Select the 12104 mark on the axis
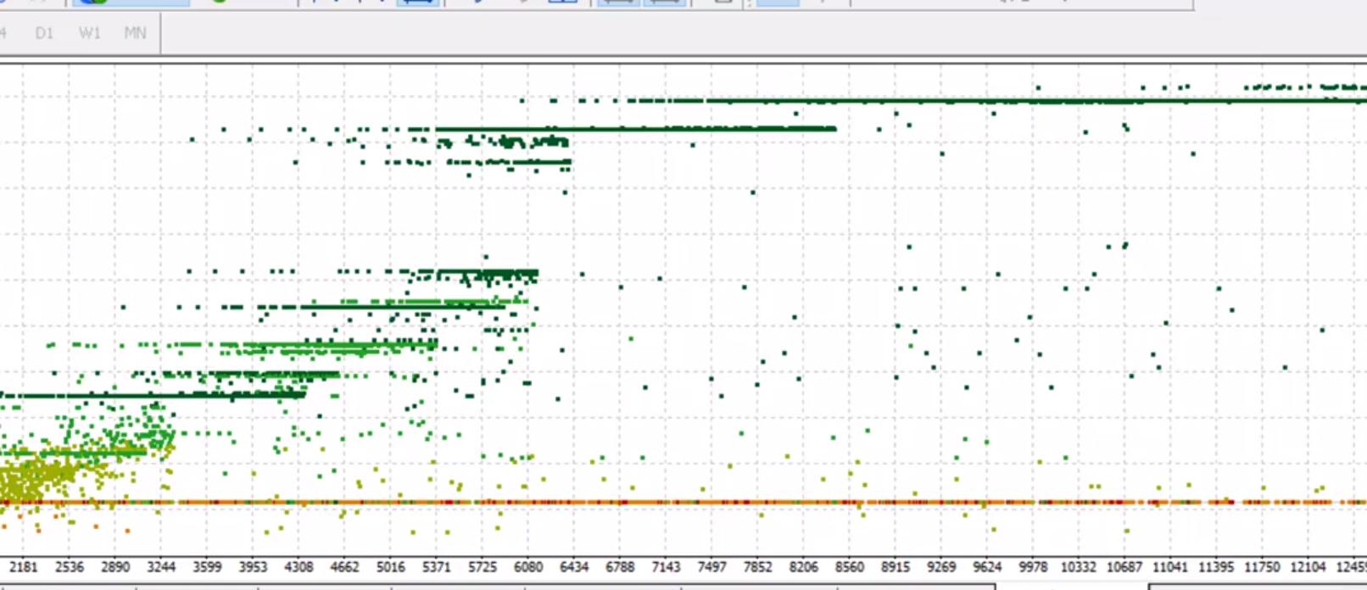The width and height of the screenshot is (1367, 590). coord(1308,566)
